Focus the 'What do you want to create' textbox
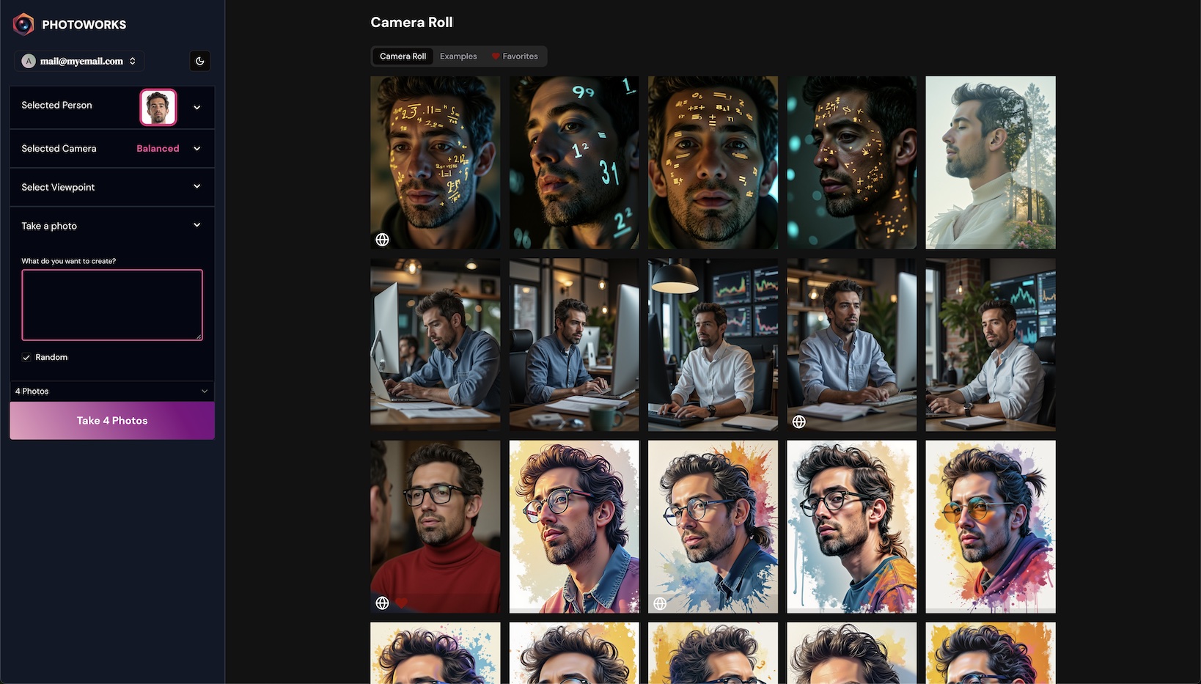 click(x=112, y=305)
